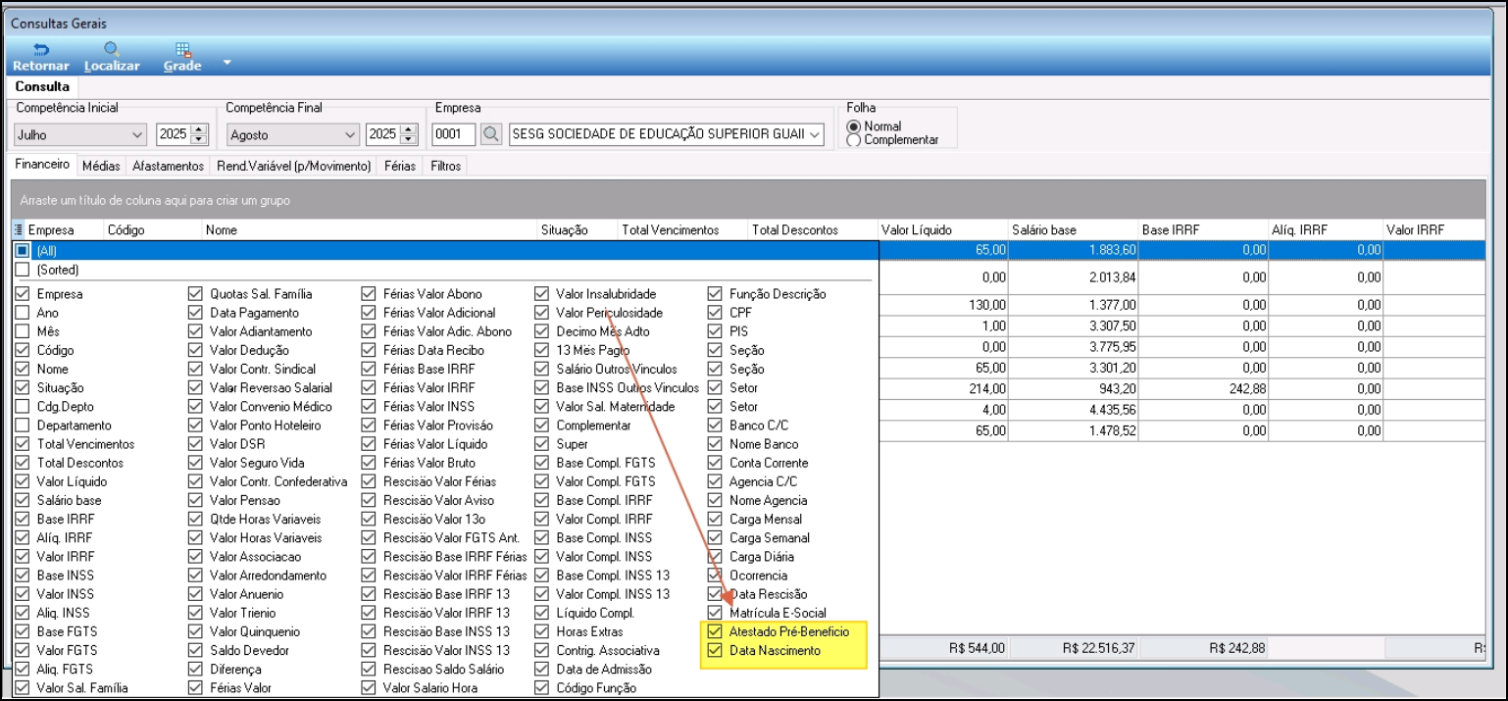This screenshot has height=701, width=1508.
Task: Toggle the CPF column checkbox
Action: pos(715,313)
